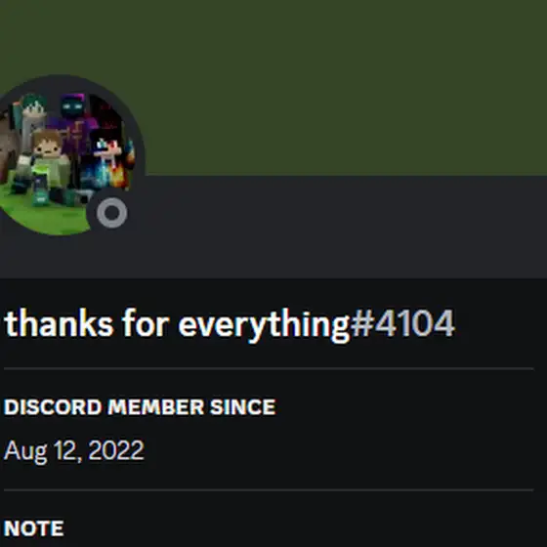547x547 pixels.
Task: Click the word thanks in the username
Action: tap(59, 323)
